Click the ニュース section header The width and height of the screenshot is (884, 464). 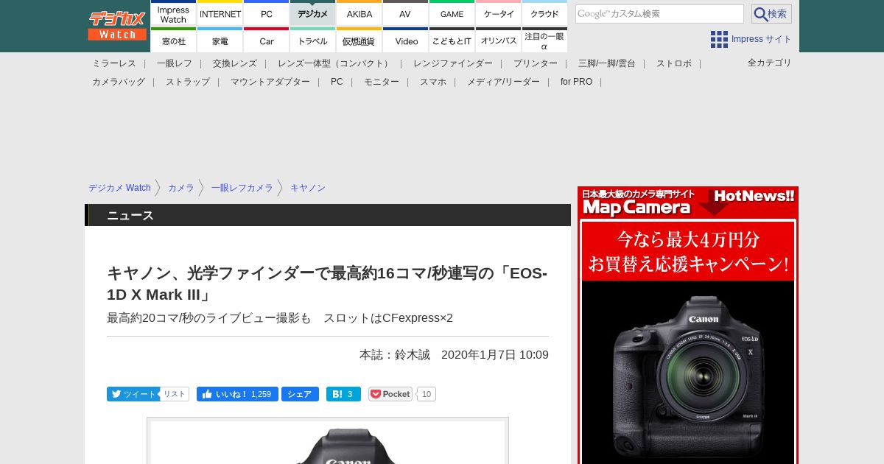point(328,215)
